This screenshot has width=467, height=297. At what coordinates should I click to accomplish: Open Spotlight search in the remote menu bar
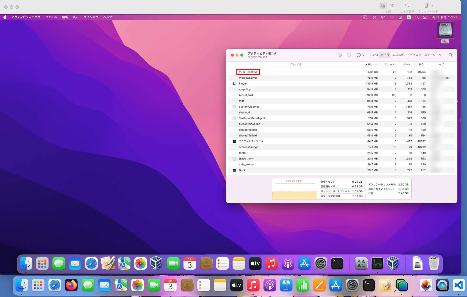point(417,17)
